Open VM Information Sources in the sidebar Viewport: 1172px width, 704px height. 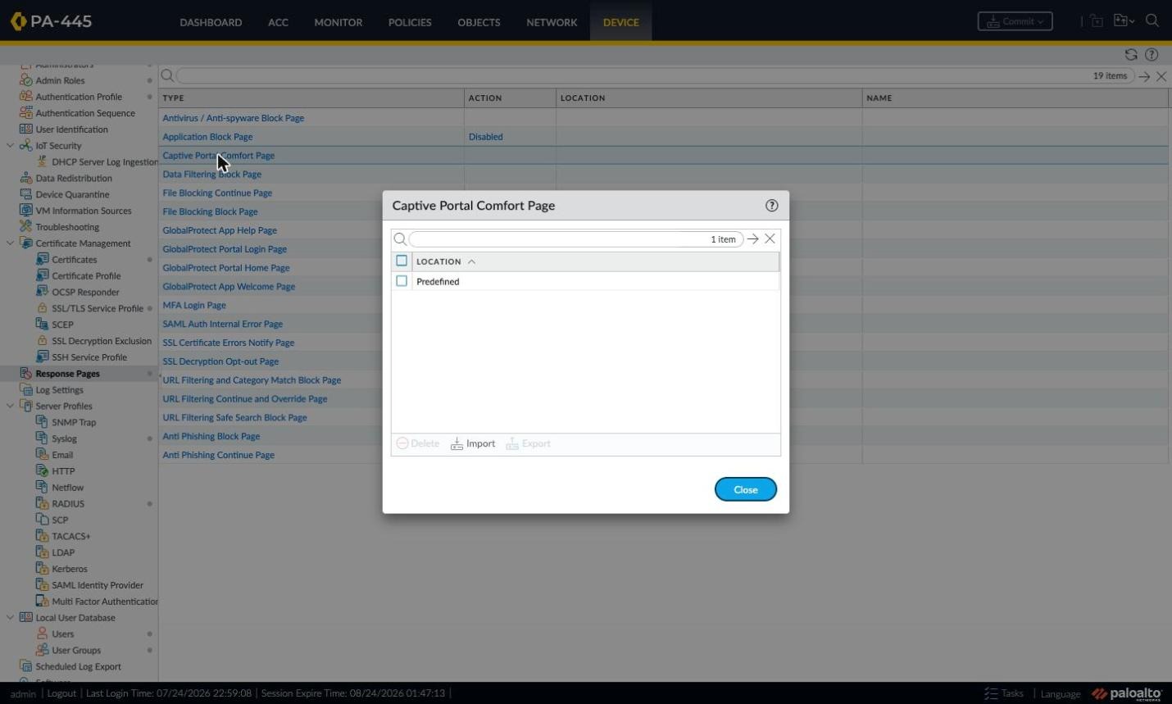(x=84, y=211)
